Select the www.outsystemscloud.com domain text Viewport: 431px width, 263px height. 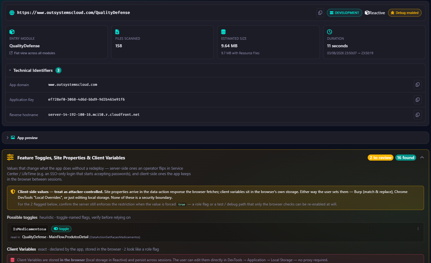pyautogui.click(x=73, y=85)
